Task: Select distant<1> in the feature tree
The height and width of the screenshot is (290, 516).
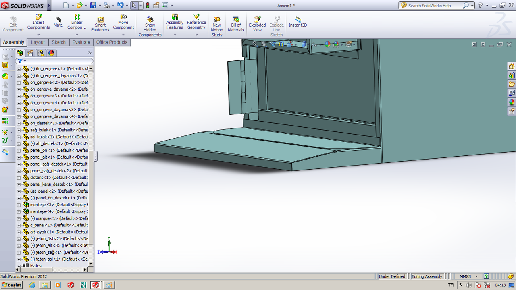Action: click(x=59, y=178)
